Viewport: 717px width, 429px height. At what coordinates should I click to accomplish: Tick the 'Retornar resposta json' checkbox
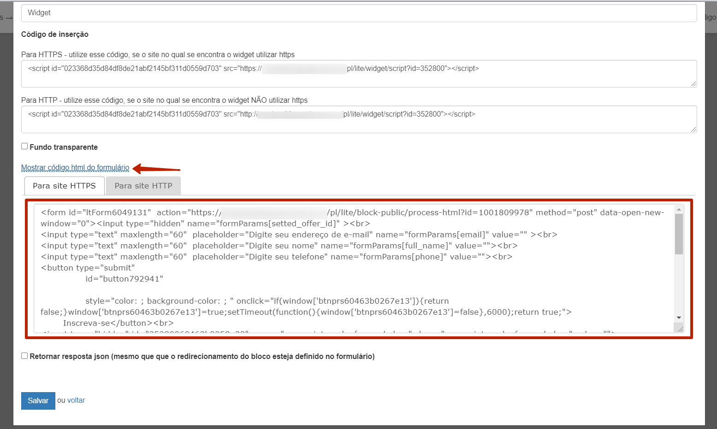coord(24,356)
